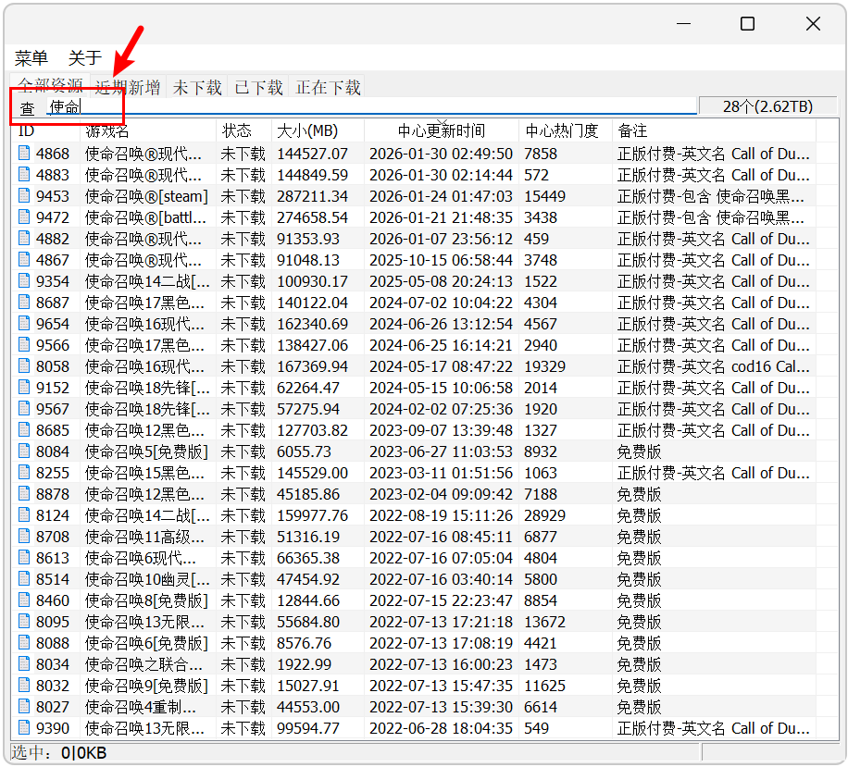Select the game name 使命召唤5[免费版]

pos(146,452)
